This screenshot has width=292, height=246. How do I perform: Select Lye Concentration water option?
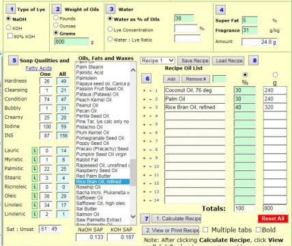click(x=110, y=29)
